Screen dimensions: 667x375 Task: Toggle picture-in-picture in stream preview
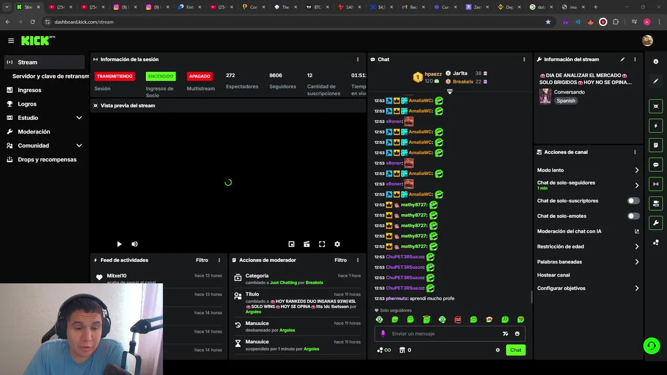tap(291, 244)
